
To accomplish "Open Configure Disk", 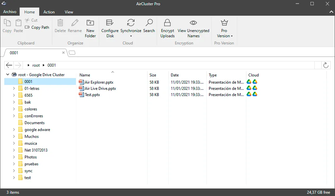I will [x=110, y=28].
